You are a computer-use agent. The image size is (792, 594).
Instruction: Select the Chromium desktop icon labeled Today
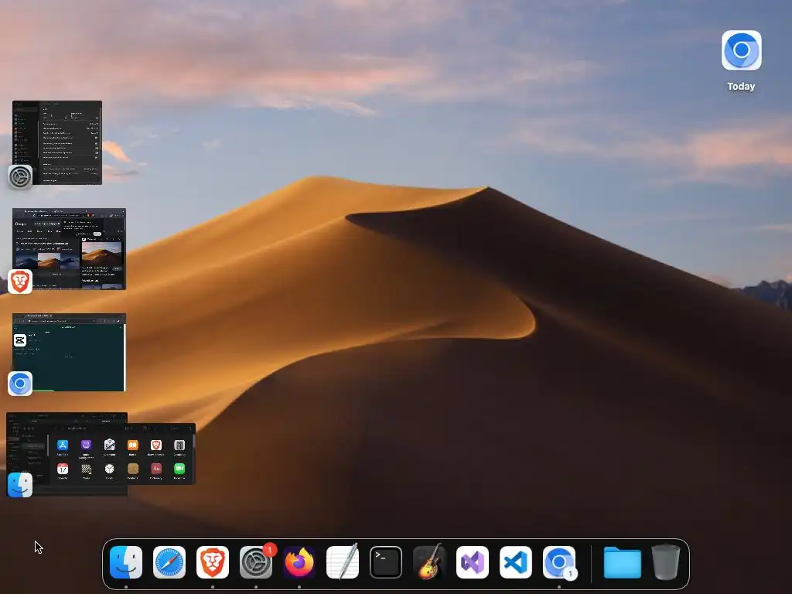pos(742,50)
